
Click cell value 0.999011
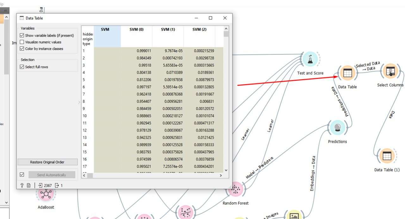[136, 51]
